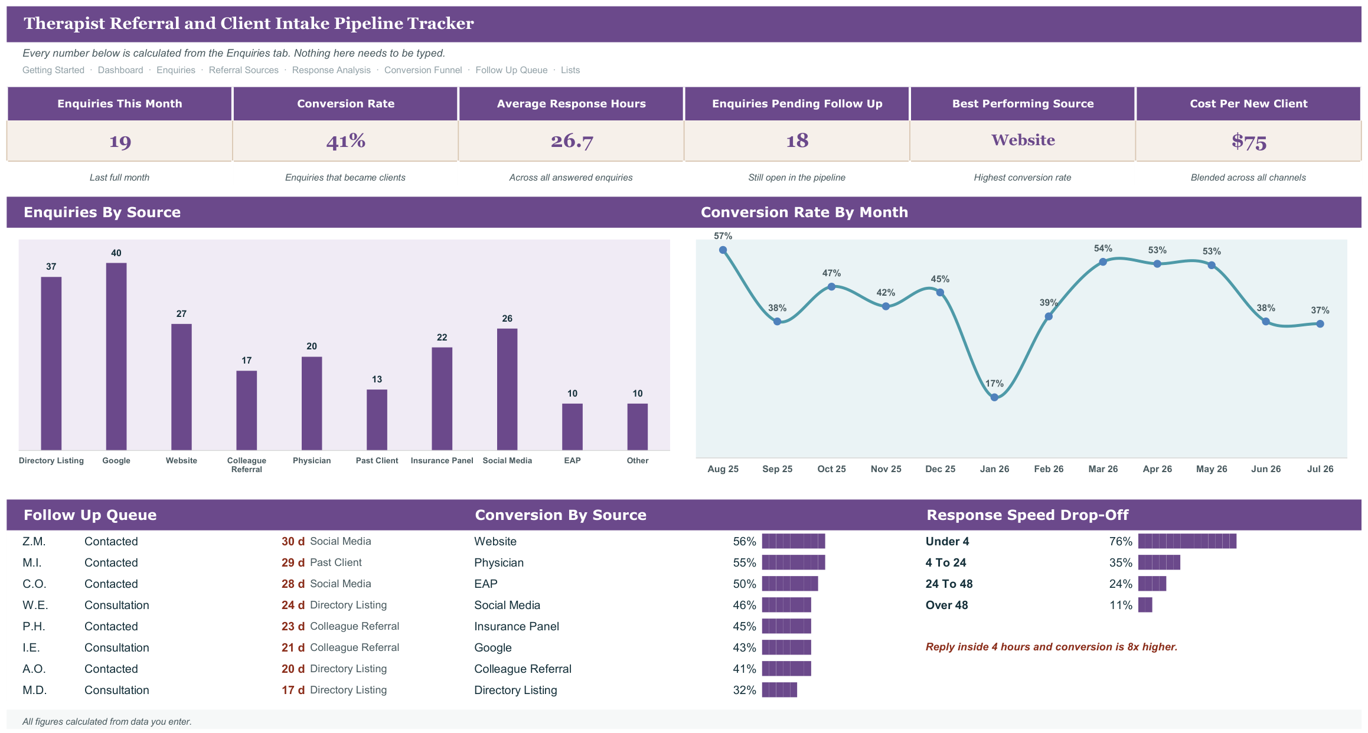This screenshot has height=733, width=1368.
Task: Select the Average Response Hours value 26.7
Action: [x=572, y=141]
